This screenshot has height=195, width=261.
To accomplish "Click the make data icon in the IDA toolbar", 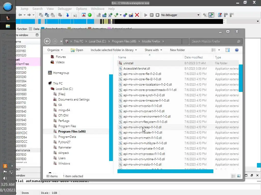I will 105,15.
